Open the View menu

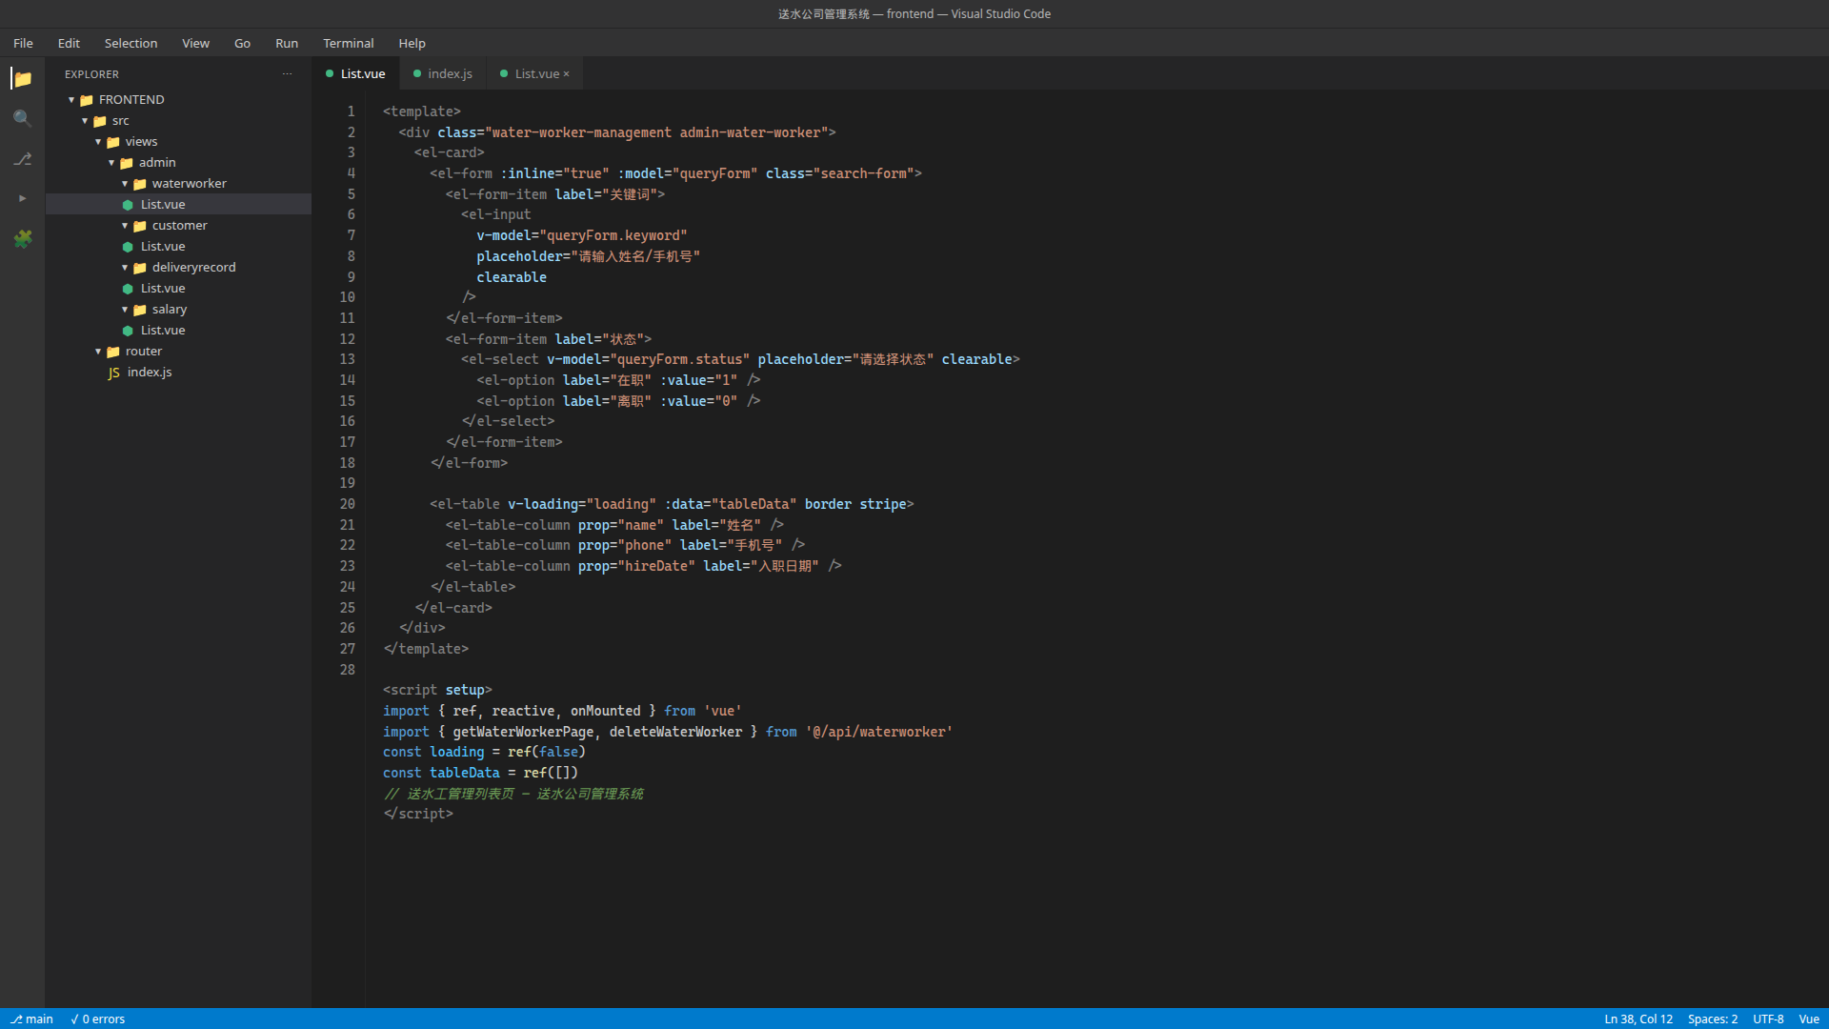pyautogui.click(x=195, y=44)
